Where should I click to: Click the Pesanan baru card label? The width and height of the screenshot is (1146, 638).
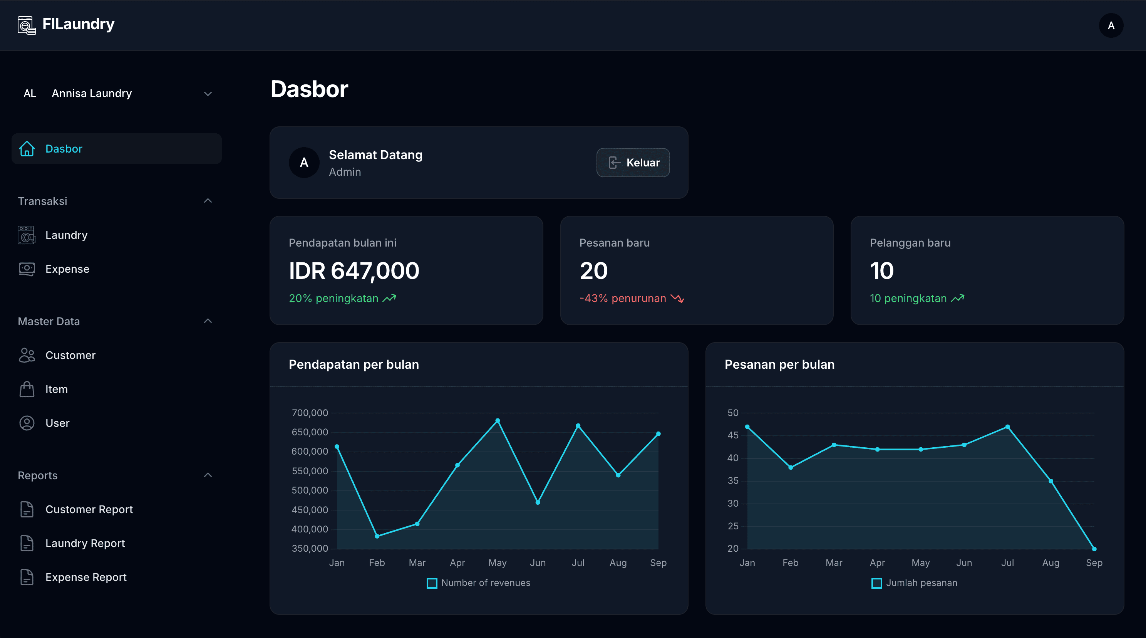coord(614,243)
